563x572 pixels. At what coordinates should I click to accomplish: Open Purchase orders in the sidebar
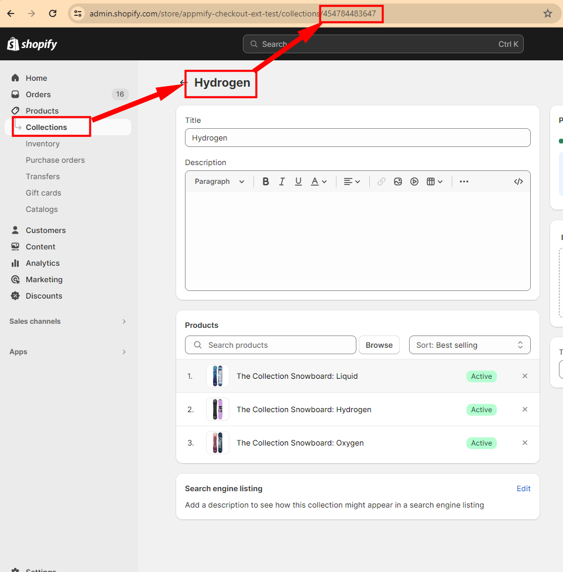[x=55, y=160]
